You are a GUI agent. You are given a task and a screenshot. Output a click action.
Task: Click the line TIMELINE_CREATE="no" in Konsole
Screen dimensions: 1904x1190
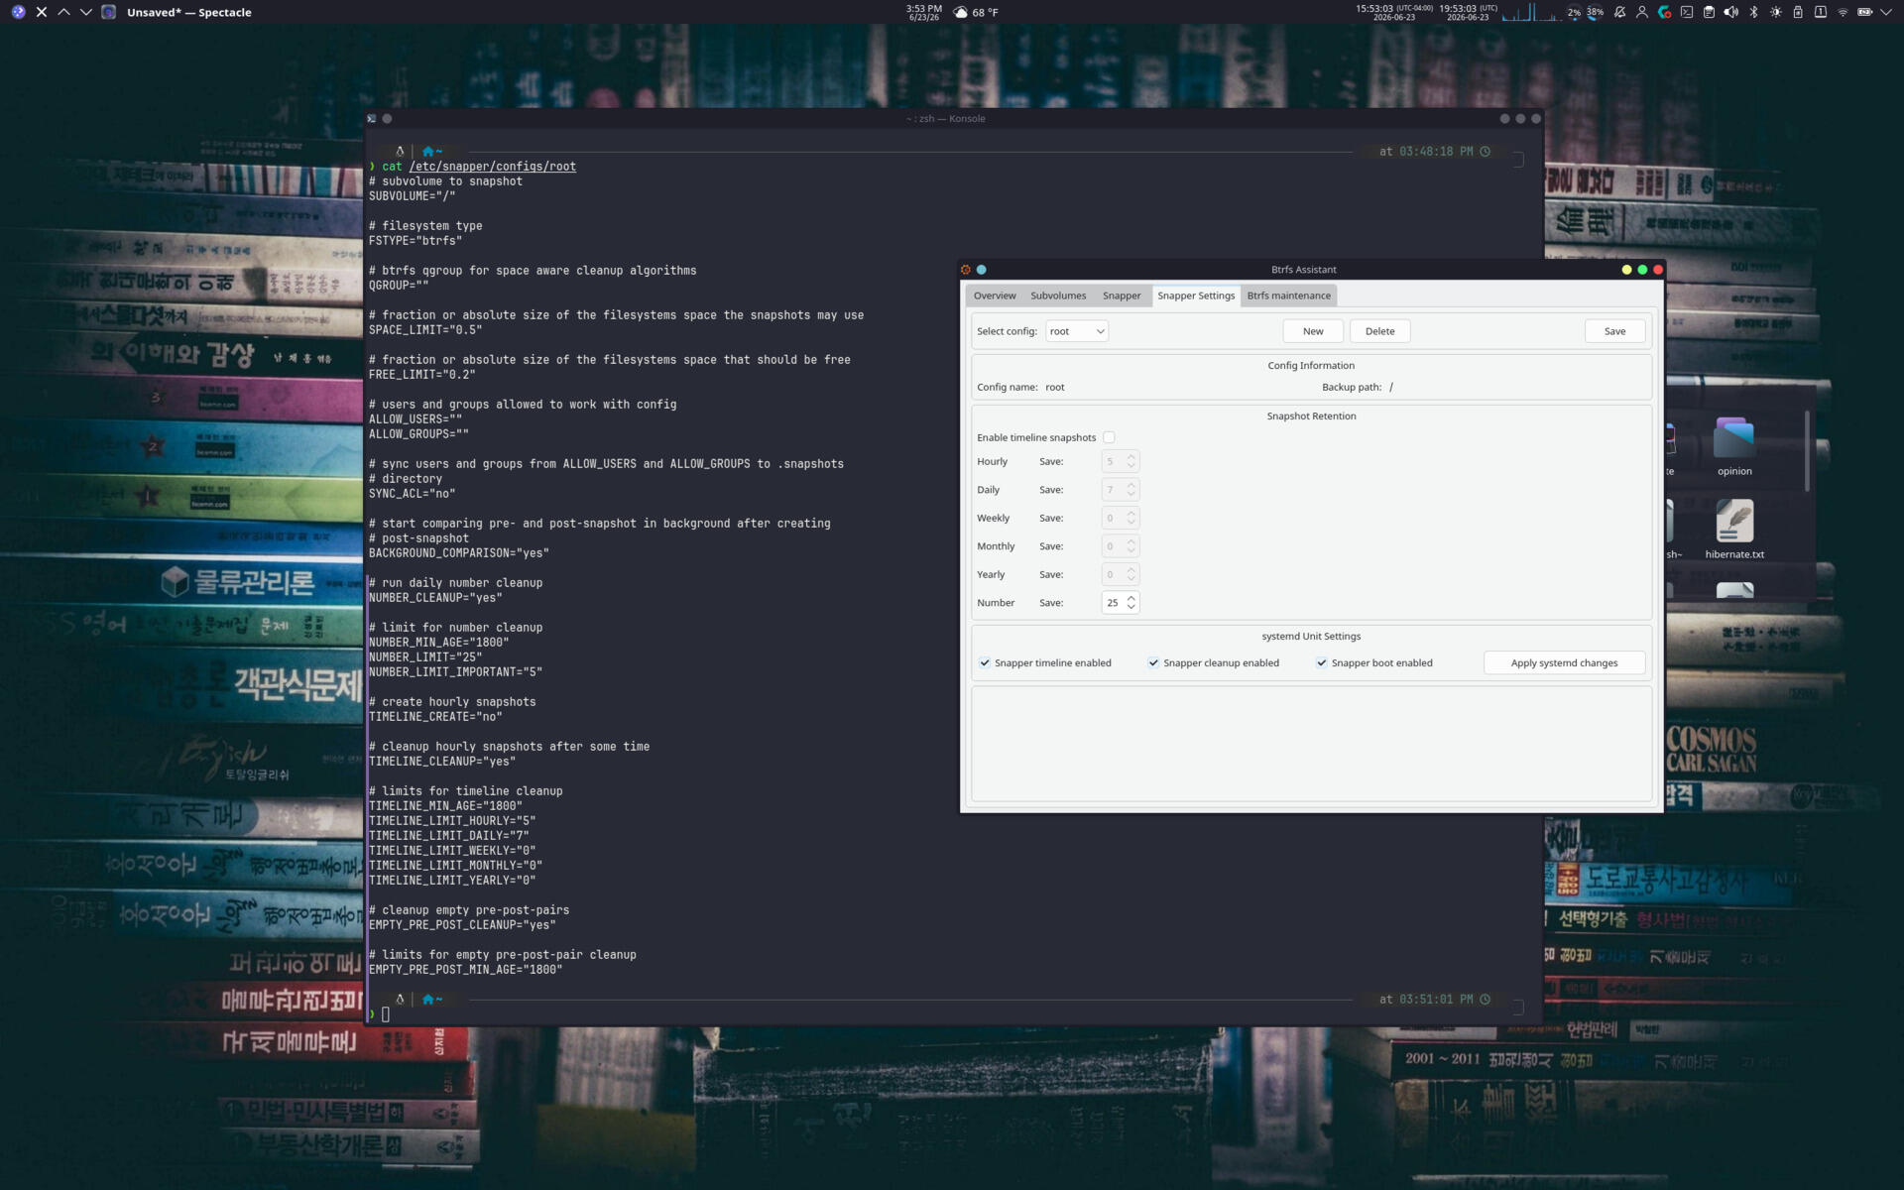point(435,717)
